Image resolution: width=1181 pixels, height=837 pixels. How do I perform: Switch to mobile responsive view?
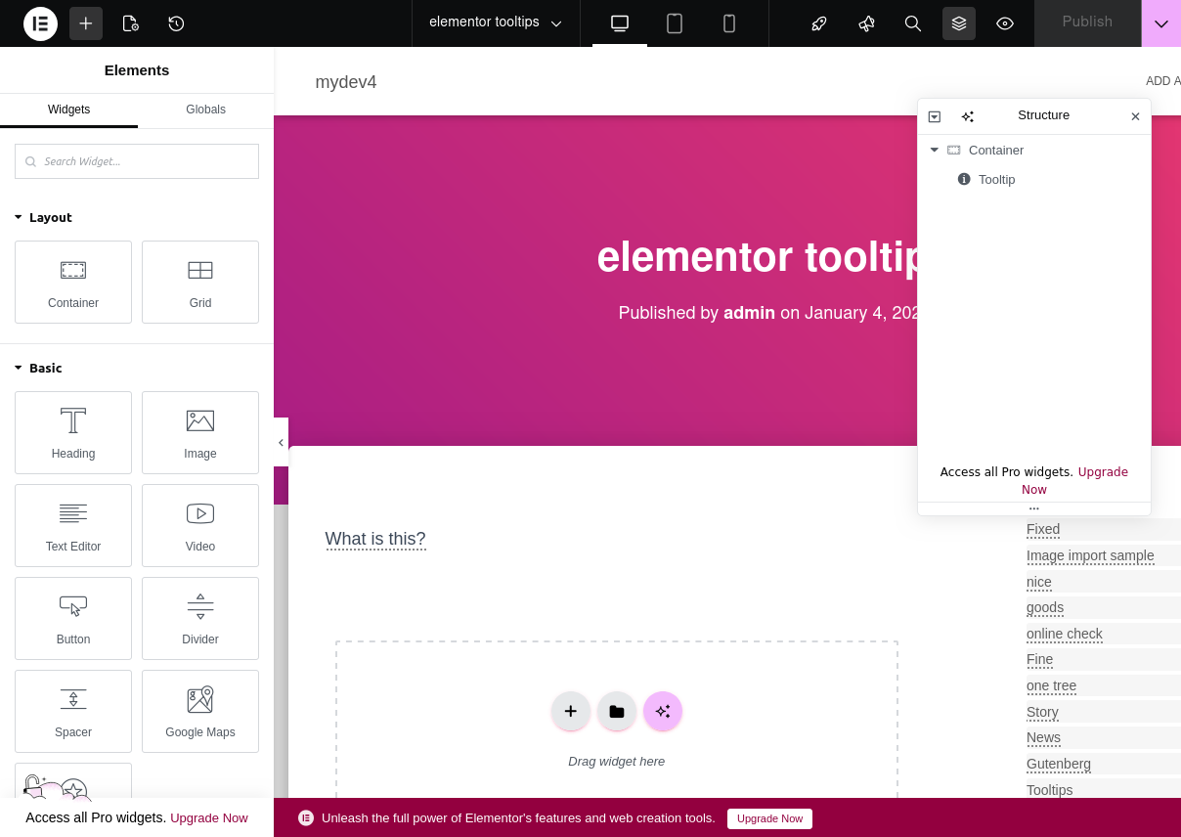(x=729, y=23)
